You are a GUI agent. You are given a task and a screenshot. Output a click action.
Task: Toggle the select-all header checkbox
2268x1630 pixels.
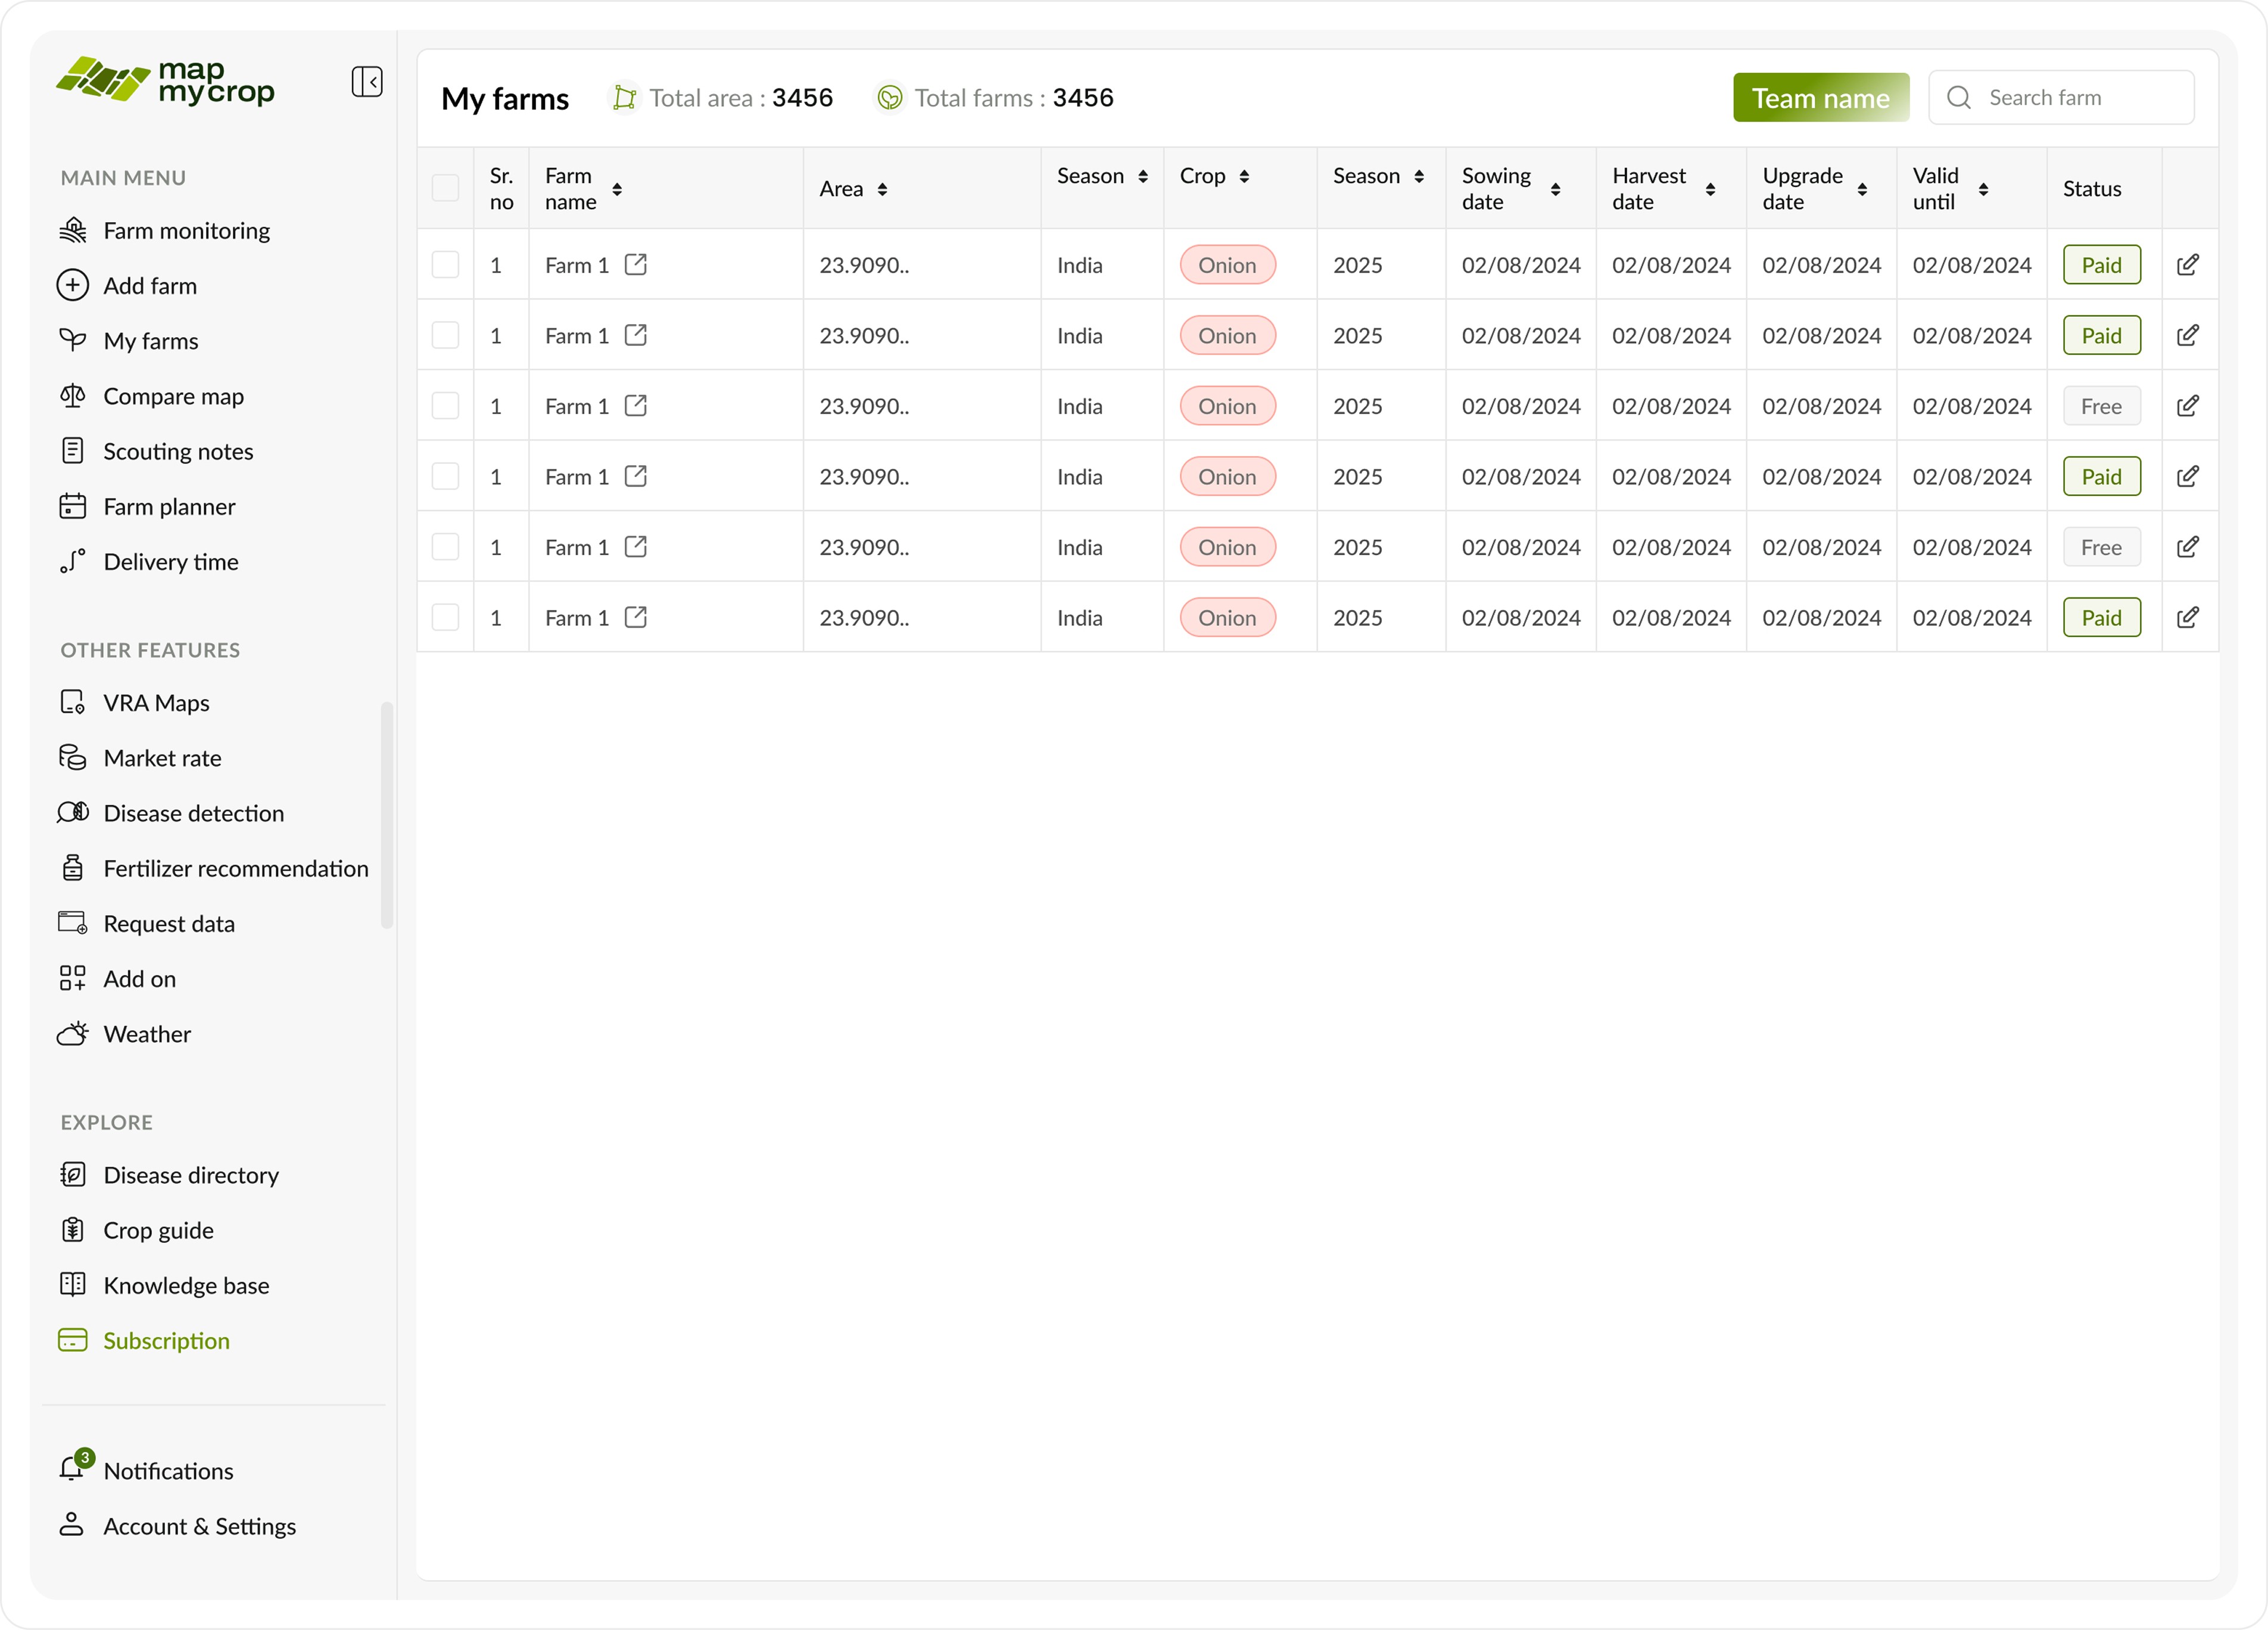pyautogui.click(x=445, y=188)
